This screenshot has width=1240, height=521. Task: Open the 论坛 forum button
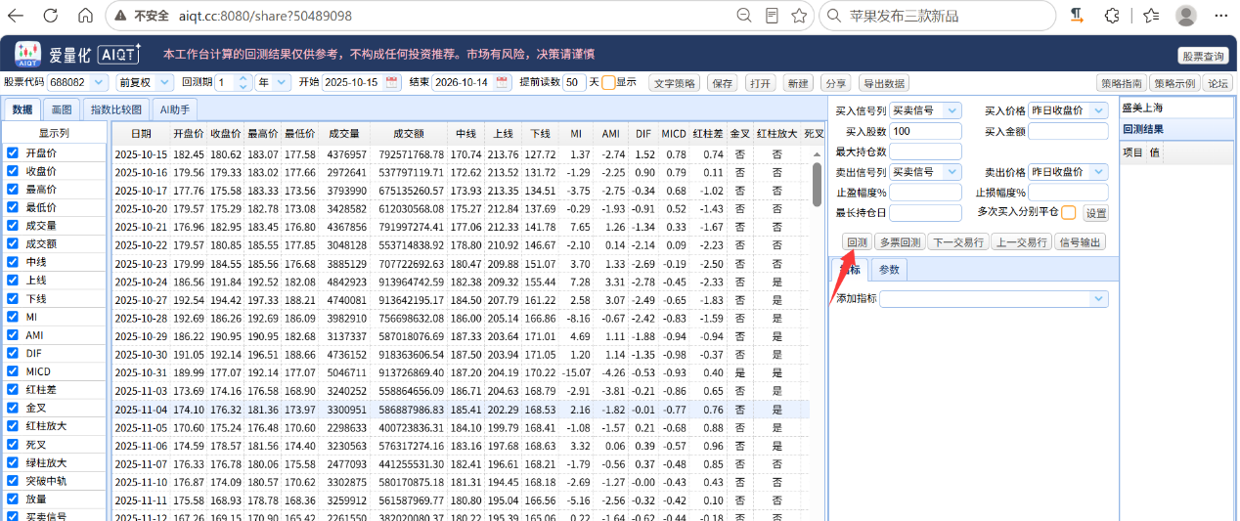coord(1218,83)
